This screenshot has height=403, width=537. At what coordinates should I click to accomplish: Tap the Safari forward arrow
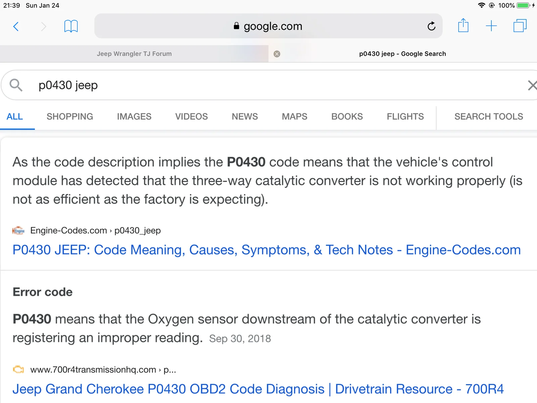(x=43, y=26)
